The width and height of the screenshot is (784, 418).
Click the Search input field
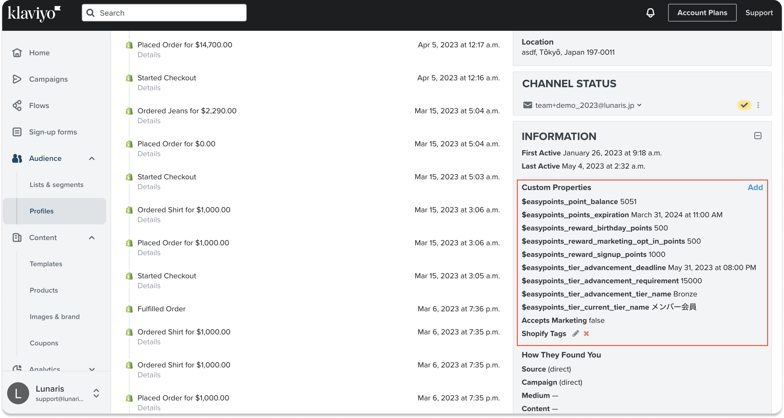coord(164,13)
